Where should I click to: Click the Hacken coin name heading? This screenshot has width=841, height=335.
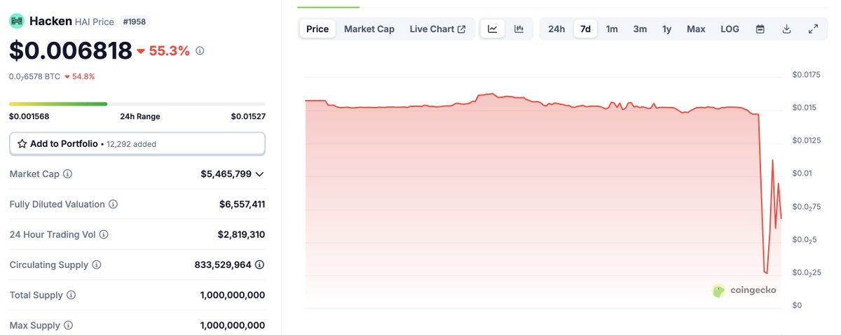(x=50, y=21)
